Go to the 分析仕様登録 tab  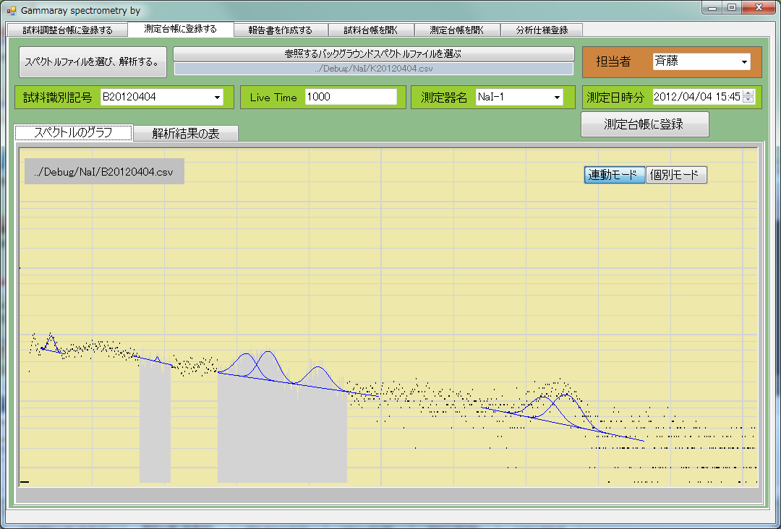tap(542, 30)
